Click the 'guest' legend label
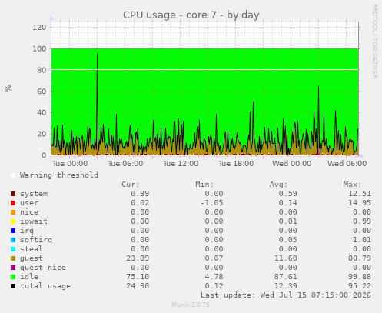The image size is (382, 313). tap(32, 258)
